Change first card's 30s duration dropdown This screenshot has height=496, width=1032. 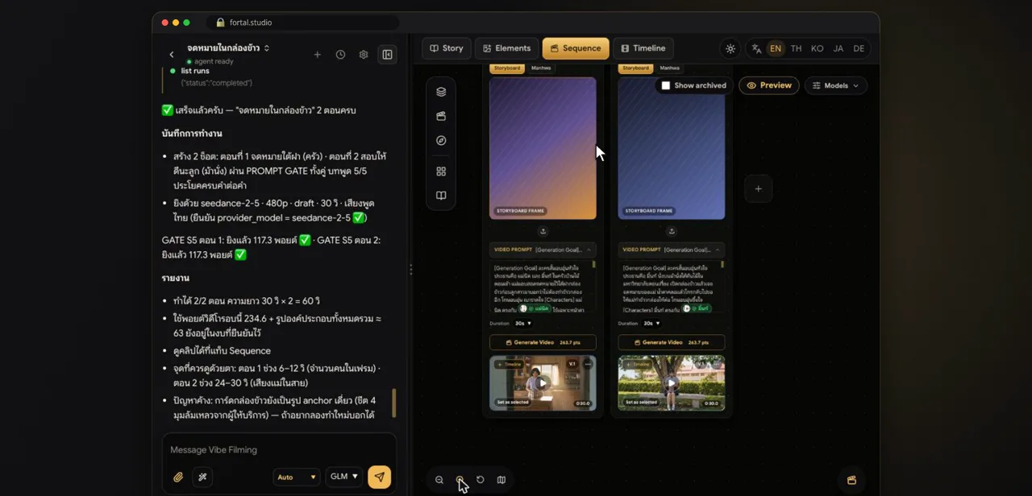point(522,323)
